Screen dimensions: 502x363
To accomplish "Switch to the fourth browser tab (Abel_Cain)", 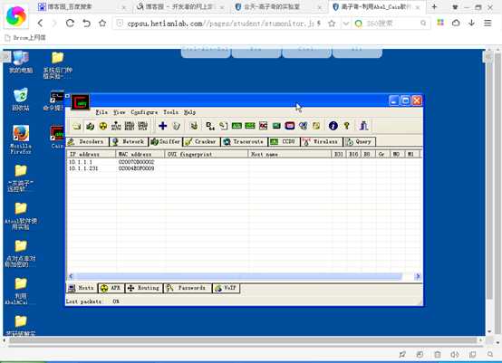I will click(x=377, y=6).
